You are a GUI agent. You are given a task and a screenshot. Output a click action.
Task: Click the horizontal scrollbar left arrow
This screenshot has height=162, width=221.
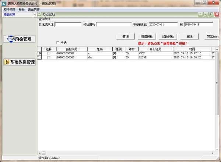click(x=39, y=153)
